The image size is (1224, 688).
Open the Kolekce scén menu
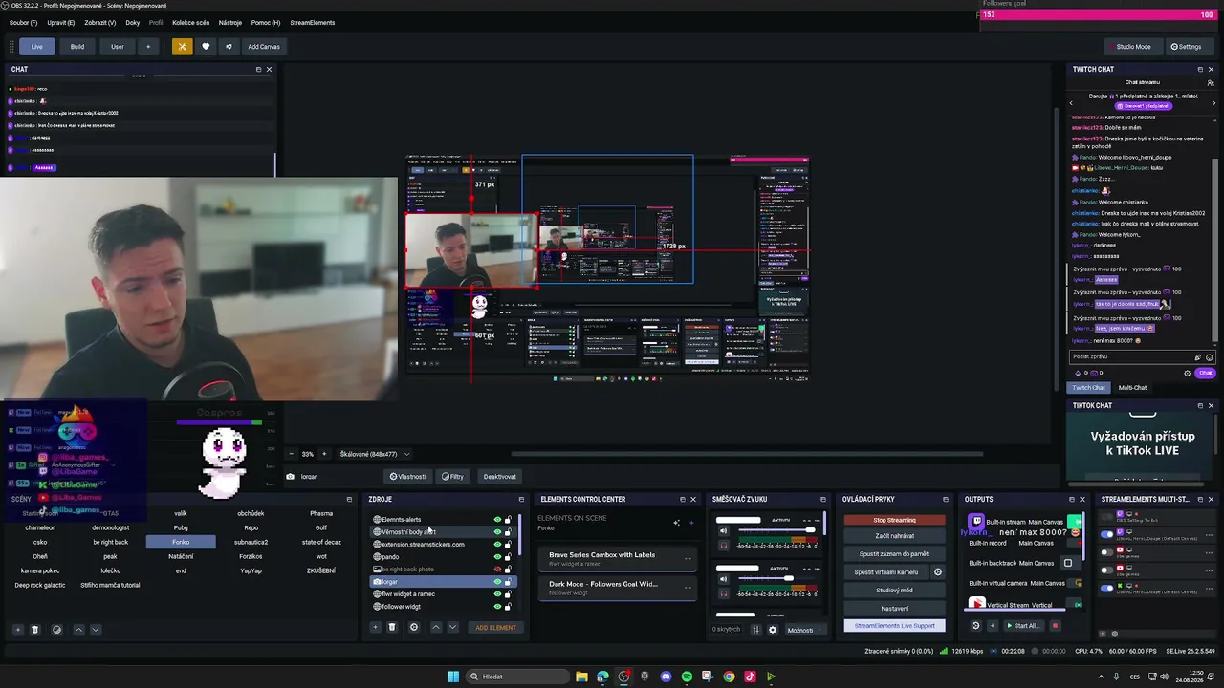[190, 23]
